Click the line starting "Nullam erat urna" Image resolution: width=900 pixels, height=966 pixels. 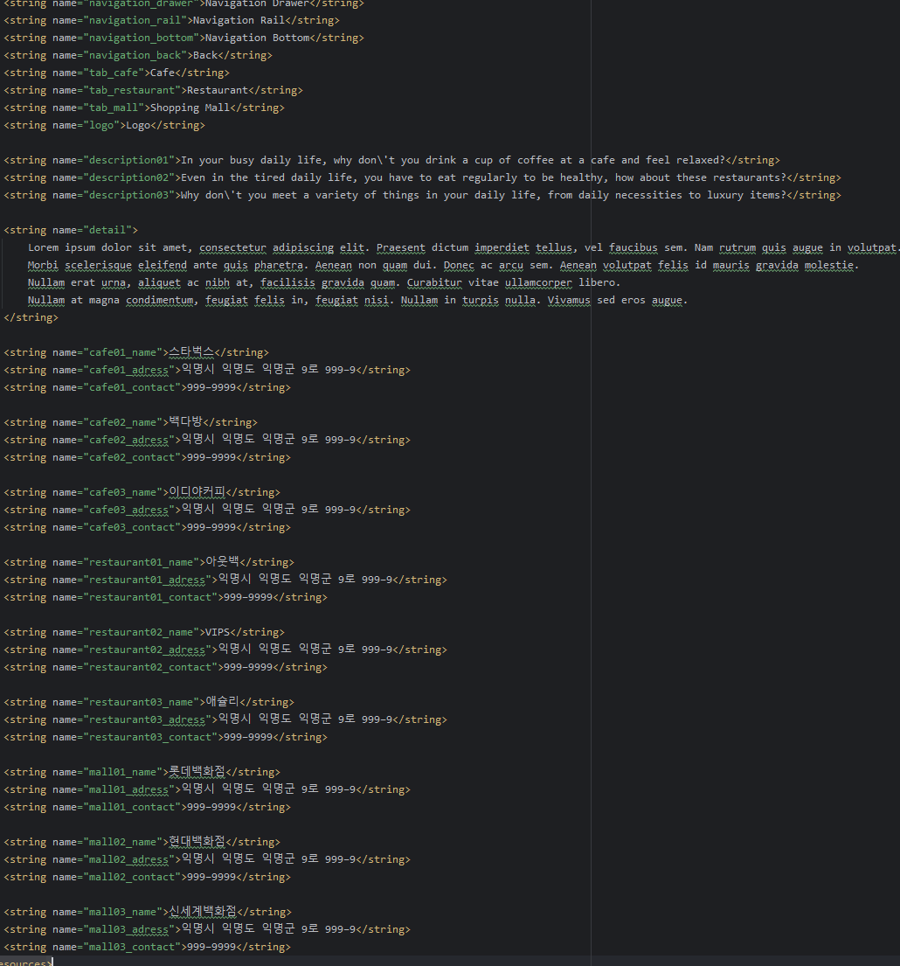click(x=324, y=282)
